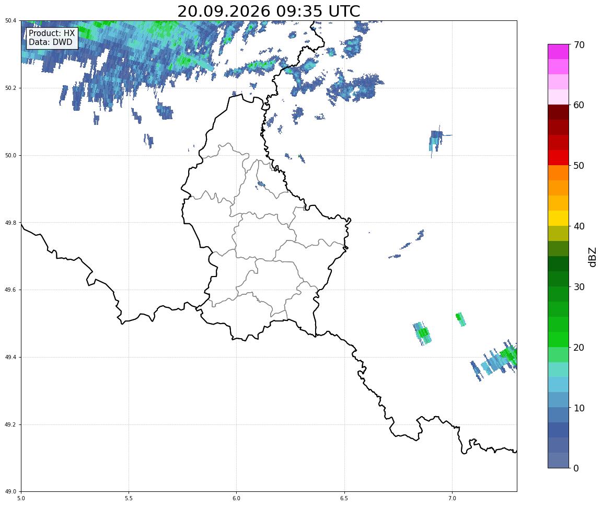Image resolution: width=602 pixels, height=506 pixels.
Task: Click the 49.0 latitude tick label
Action: click(x=10, y=492)
